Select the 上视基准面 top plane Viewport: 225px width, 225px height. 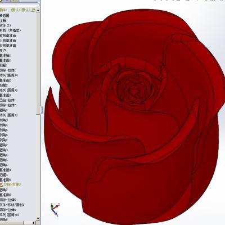[x=8, y=40]
